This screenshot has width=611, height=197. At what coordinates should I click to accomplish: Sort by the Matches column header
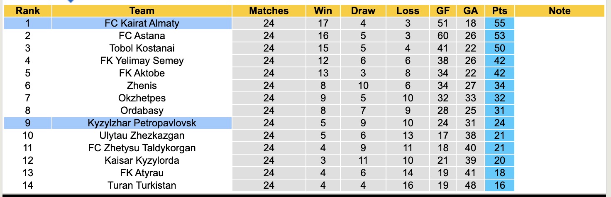[x=269, y=11]
